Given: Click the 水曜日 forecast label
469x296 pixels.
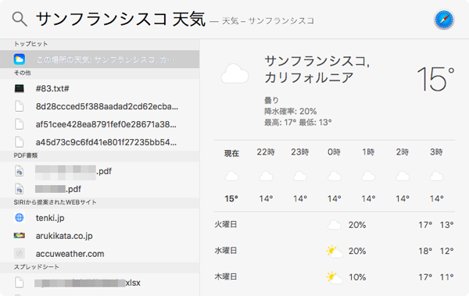Looking at the screenshot, I should click(226, 251).
